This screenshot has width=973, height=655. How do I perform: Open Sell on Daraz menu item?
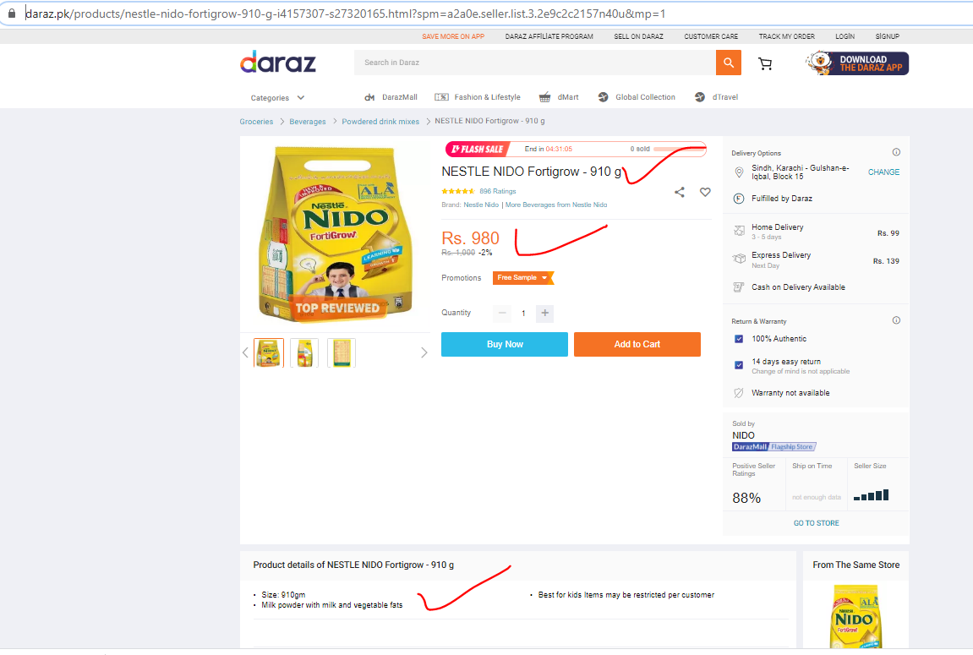pyautogui.click(x=638, y=36)
